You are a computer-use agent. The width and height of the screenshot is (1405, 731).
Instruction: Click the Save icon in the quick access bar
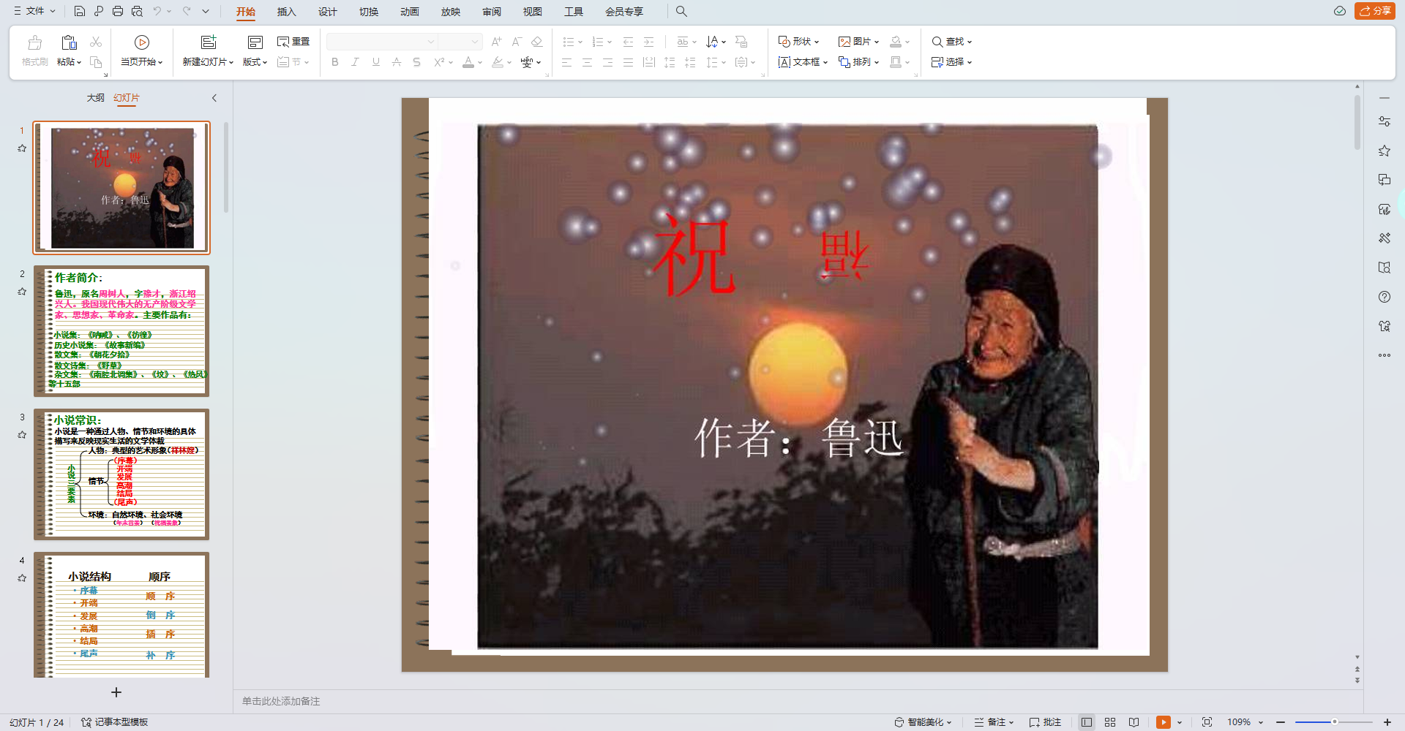click(80, 11)
